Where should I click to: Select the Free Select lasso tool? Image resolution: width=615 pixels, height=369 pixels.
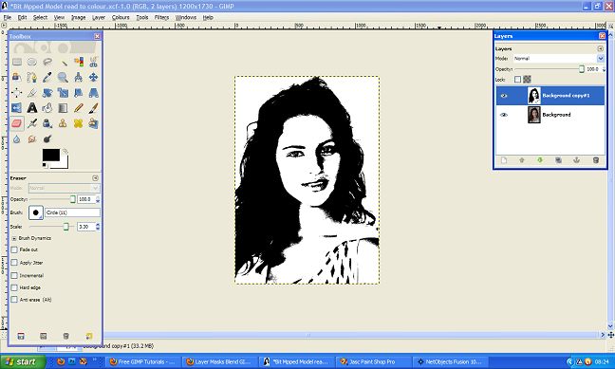[x=47, y=62]
